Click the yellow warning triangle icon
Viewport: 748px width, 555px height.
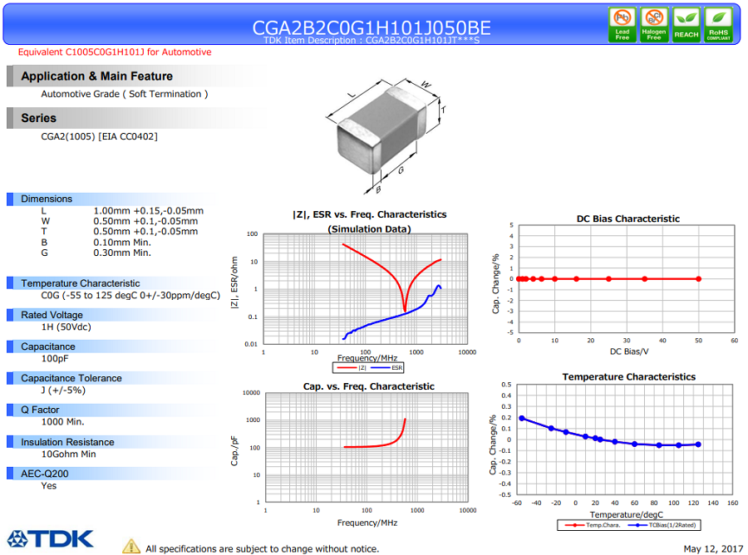pos(131,547)
